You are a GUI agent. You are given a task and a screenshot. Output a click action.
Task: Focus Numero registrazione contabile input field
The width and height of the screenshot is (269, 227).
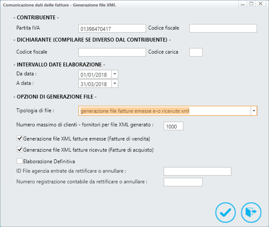pos(183,182)
